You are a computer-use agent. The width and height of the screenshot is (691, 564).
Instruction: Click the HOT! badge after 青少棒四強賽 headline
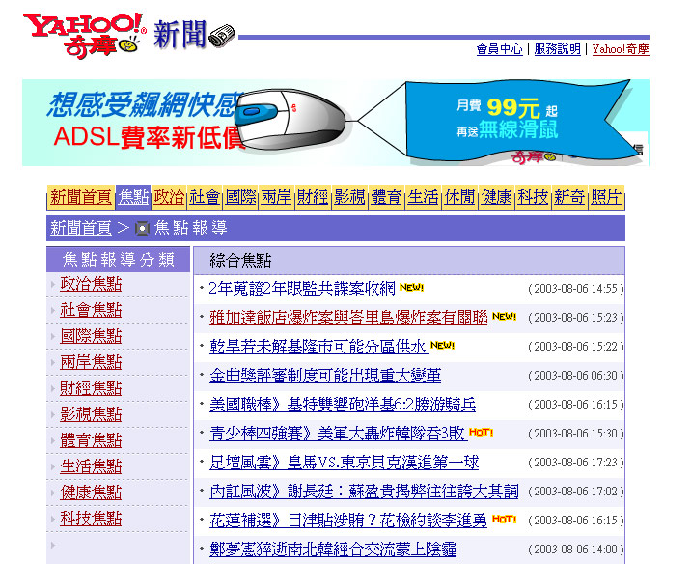coord(481,432)
